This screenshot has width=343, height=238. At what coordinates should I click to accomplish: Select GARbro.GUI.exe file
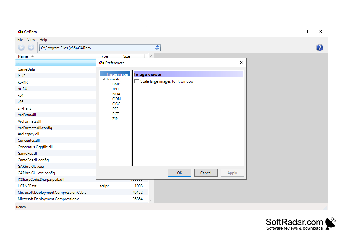tap(56, 167)
